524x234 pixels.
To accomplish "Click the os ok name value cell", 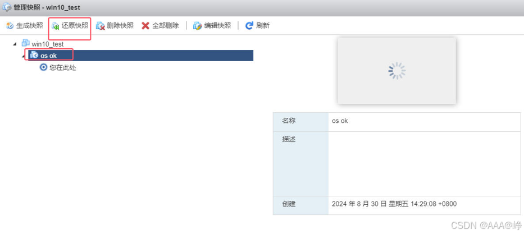I will click(425, 122).
